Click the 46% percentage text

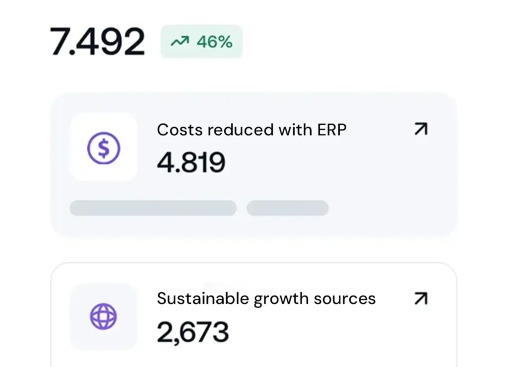(214, 42)
